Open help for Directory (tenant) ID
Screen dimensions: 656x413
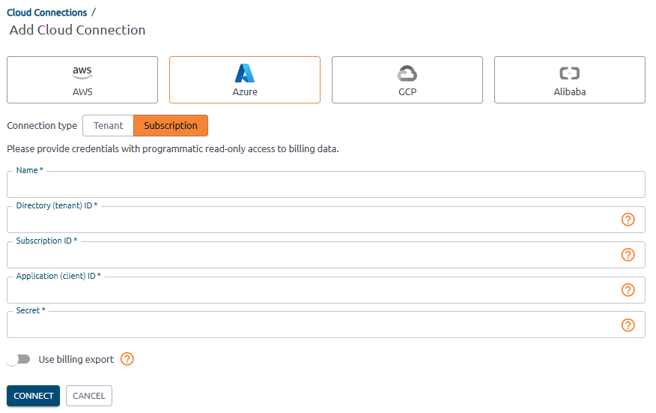[628, 220]
